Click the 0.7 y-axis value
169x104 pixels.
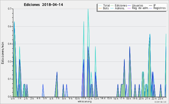coord(10,9)
